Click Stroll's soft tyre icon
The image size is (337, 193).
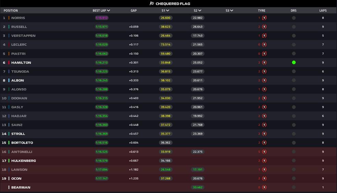[x=264, y=134]
